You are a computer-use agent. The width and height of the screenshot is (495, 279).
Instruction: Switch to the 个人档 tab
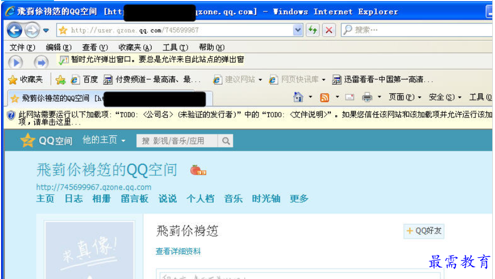pyautogui.click(x=200, y=199)
